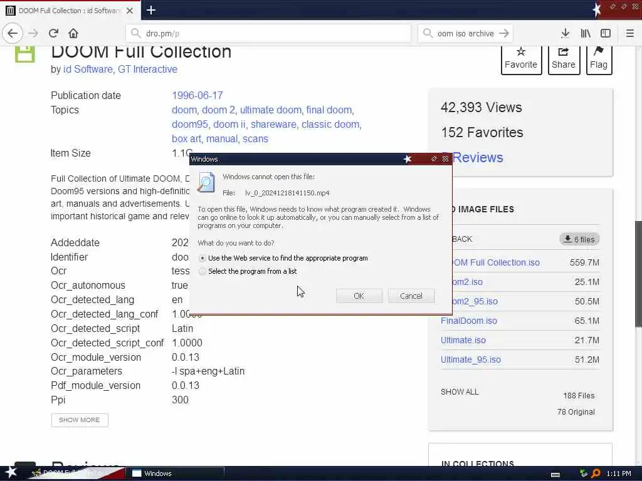
Task: Click the magnifier icon in search box
Action: click(x=428, y=33)
